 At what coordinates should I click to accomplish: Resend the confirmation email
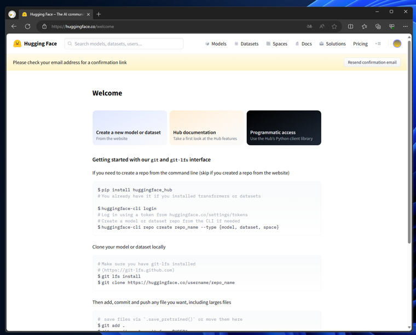click(x=372, y=62)
